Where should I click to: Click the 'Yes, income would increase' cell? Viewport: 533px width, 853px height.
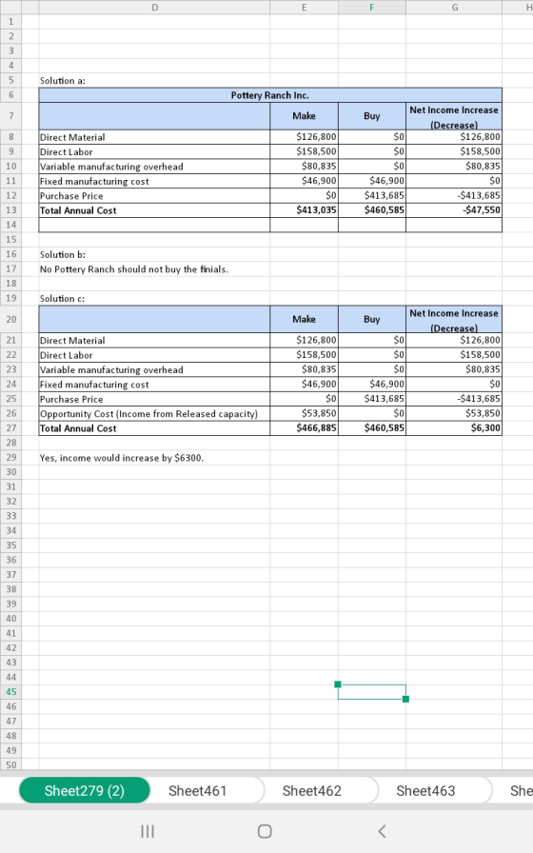(122, 458)
